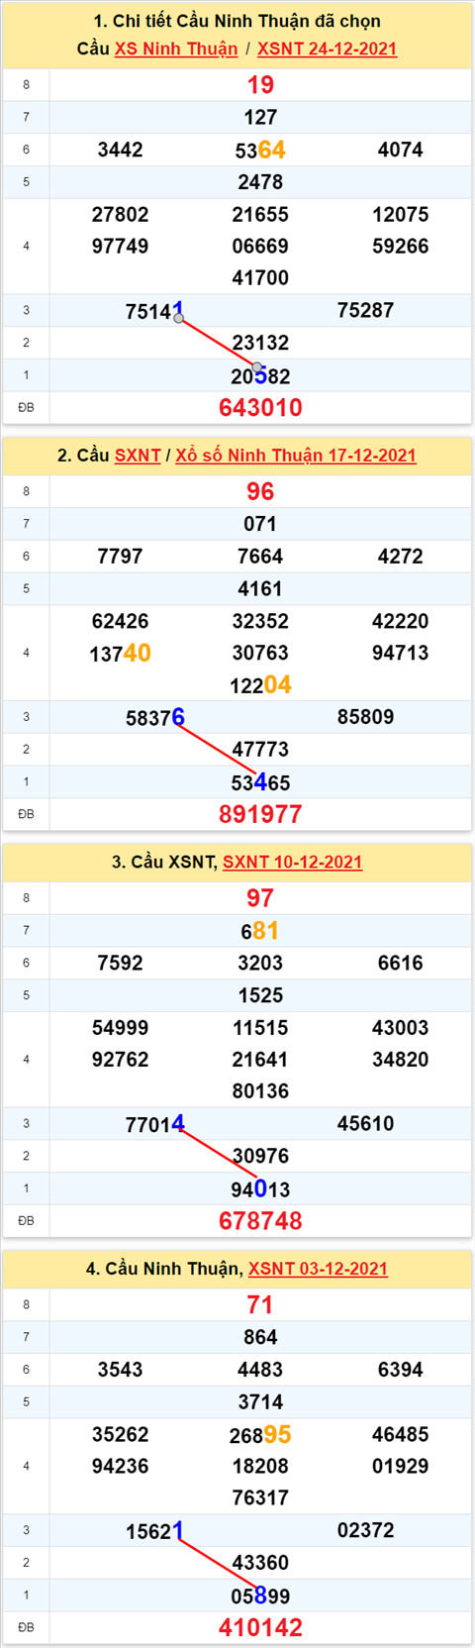Open the XSNT 03-12-2021 link
The width and height of the screenshot is (475, 1648).
(318, 1269)
